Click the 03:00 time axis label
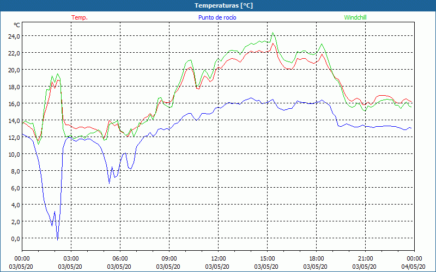Image resolution: width=436 pixels, height=272 pixels. [x=71, y=259]
